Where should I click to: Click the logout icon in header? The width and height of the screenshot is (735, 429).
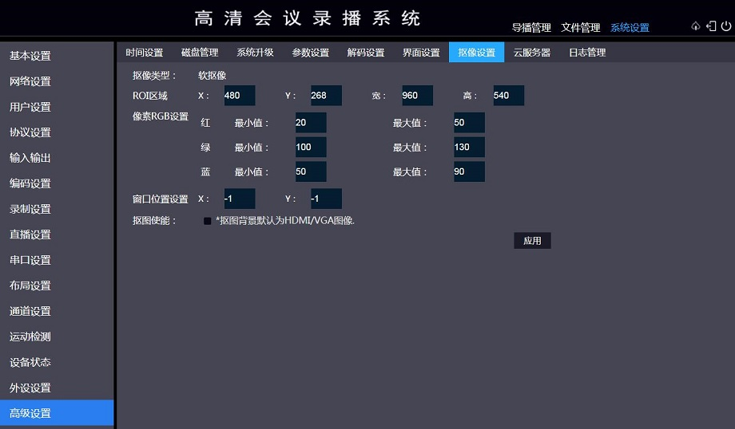(x=710, y=26)
